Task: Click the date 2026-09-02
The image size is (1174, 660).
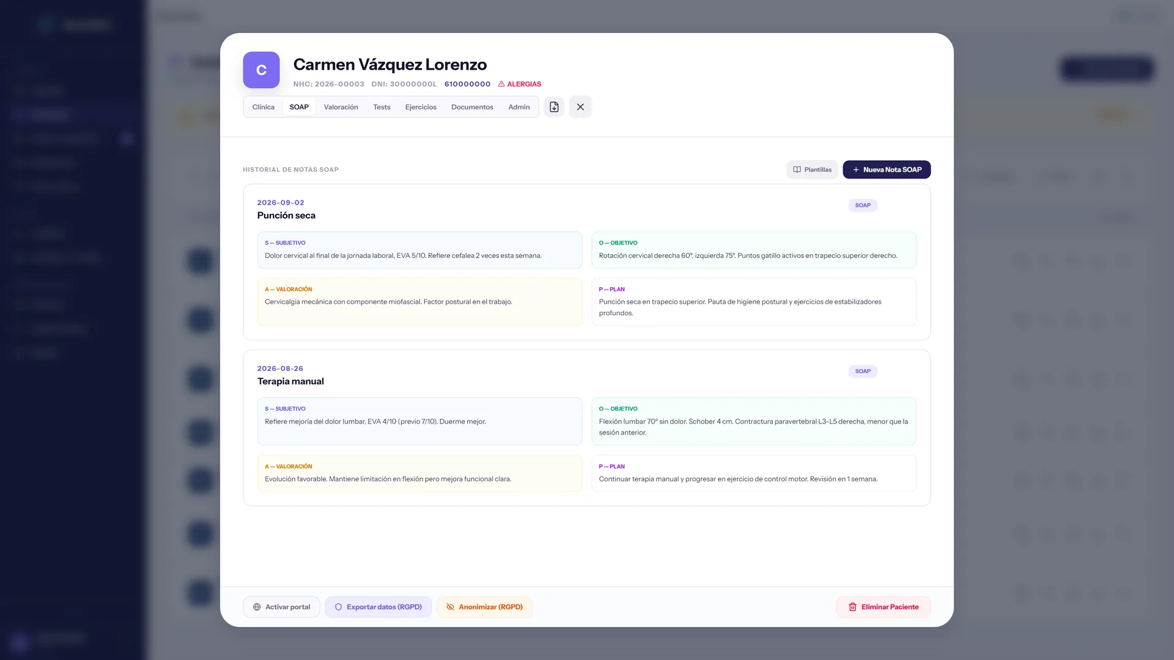Action: (281, 203)
